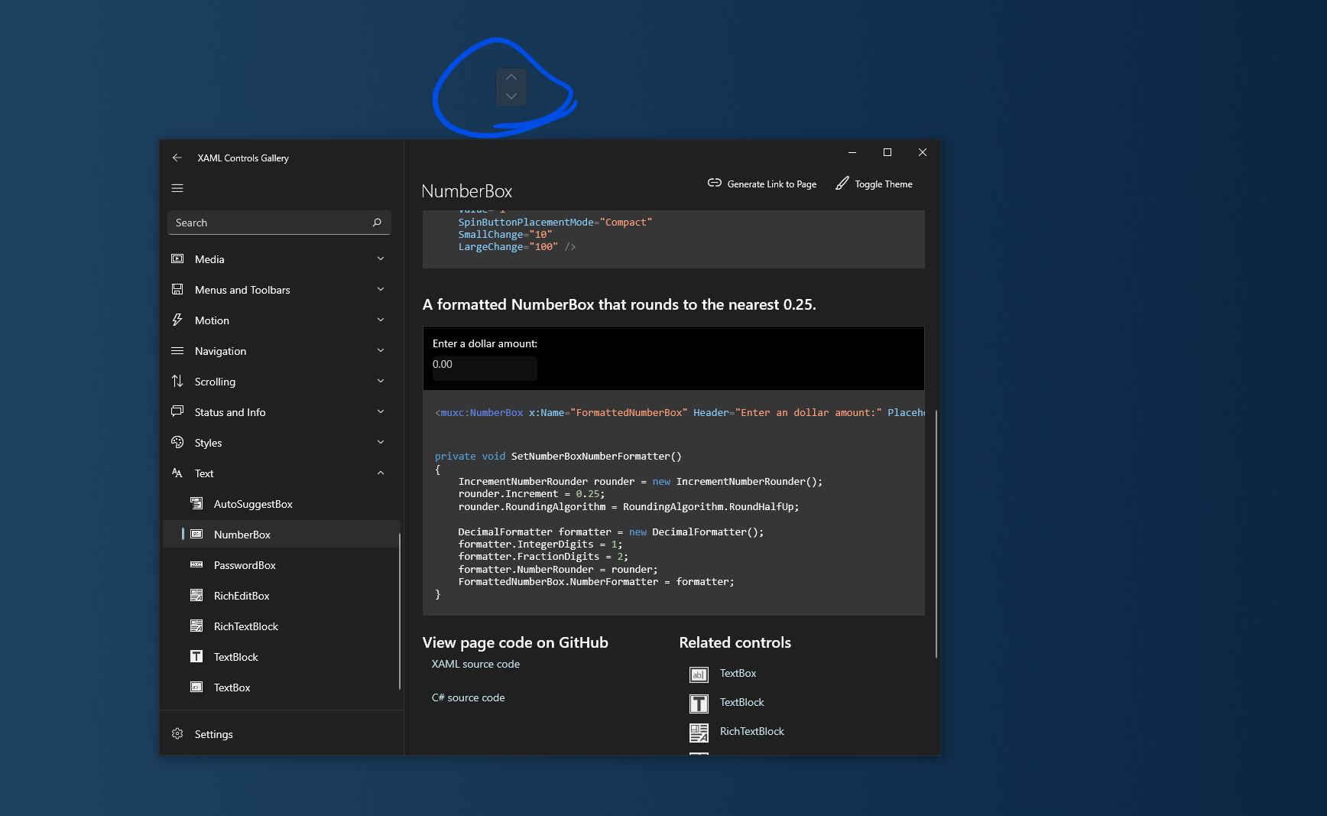1327x816 pixels.
Task: Click the RichTextBlock icon under Related controls
Action: pyautogui.click(x=698, y=732)
